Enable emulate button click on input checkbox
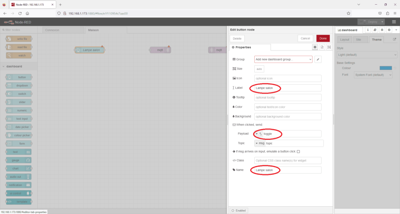400x214 pixels. click(298, 151)
